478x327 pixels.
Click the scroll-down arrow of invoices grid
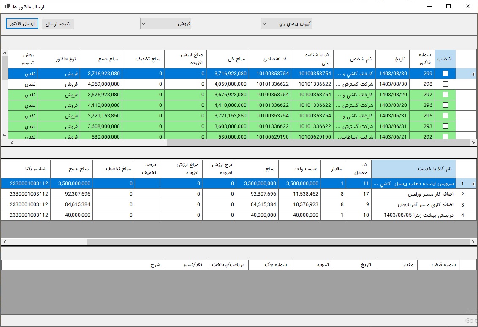(5, 135)
